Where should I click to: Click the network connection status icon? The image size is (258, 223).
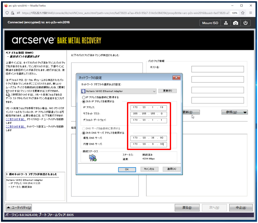[93, 158]
